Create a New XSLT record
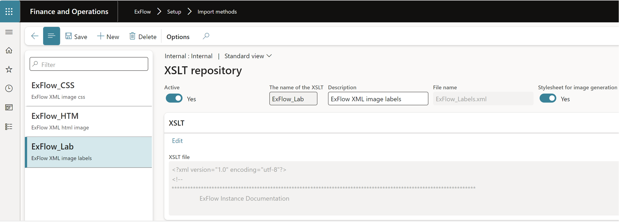Screen dimensions: 619x222 tap(108, 36)
